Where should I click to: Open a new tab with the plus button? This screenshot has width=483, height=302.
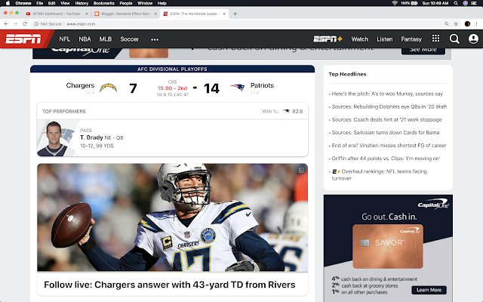[x=235, y=14]
